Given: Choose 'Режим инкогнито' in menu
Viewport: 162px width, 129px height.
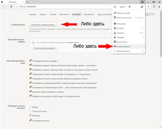Looking at the screenshot, I should coord(129,18).
